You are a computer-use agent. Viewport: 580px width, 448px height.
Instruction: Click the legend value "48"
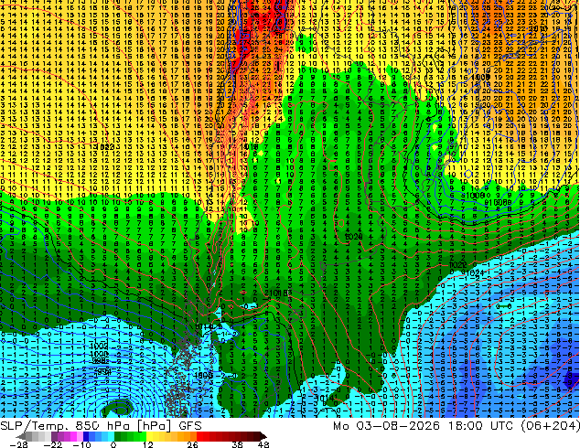coord(263,444)
